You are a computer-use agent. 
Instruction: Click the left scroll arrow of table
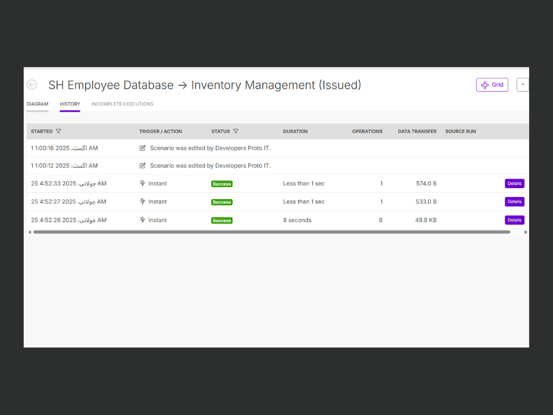pos(30,232)
